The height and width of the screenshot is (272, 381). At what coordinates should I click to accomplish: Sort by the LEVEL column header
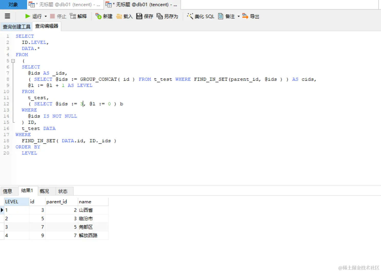[17, 202]
